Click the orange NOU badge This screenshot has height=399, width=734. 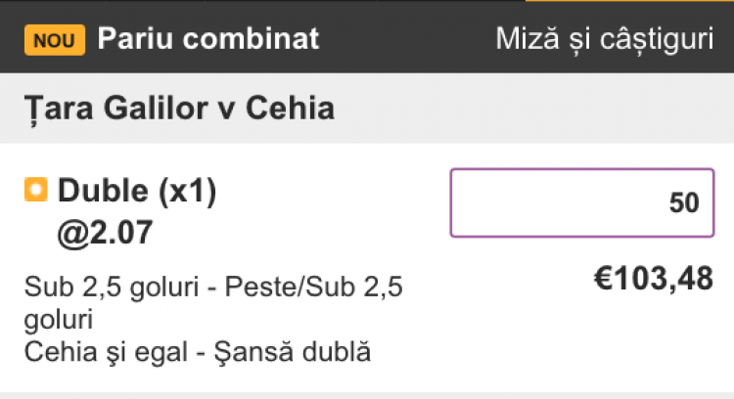point(54,40)
